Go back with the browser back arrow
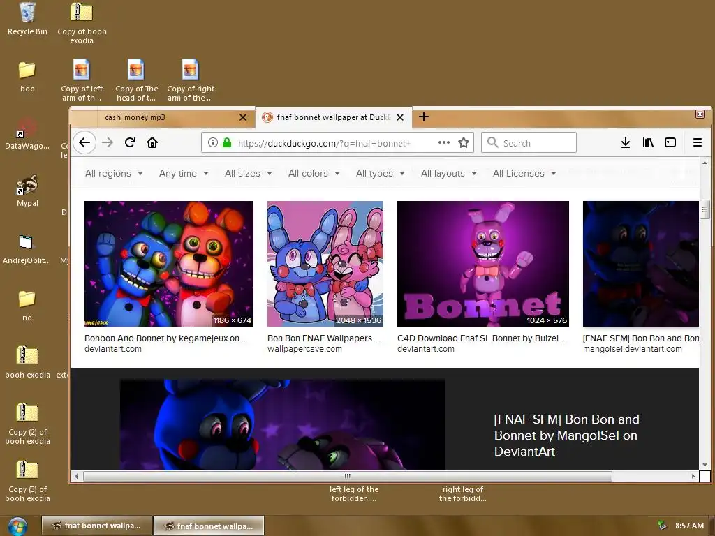715x536 pixels. click(84, 142)
